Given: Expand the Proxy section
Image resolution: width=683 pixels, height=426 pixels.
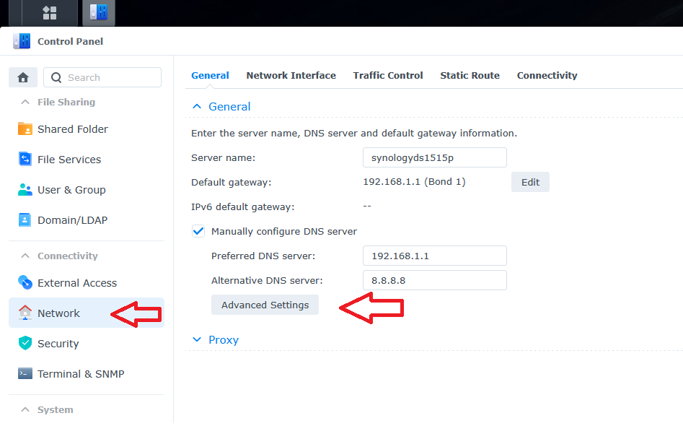Looking at the screenshot, I should pyautogui.click(x=197, y=340).
